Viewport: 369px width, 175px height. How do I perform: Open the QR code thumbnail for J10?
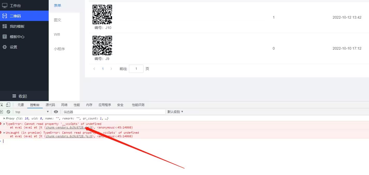pos(102,14)
